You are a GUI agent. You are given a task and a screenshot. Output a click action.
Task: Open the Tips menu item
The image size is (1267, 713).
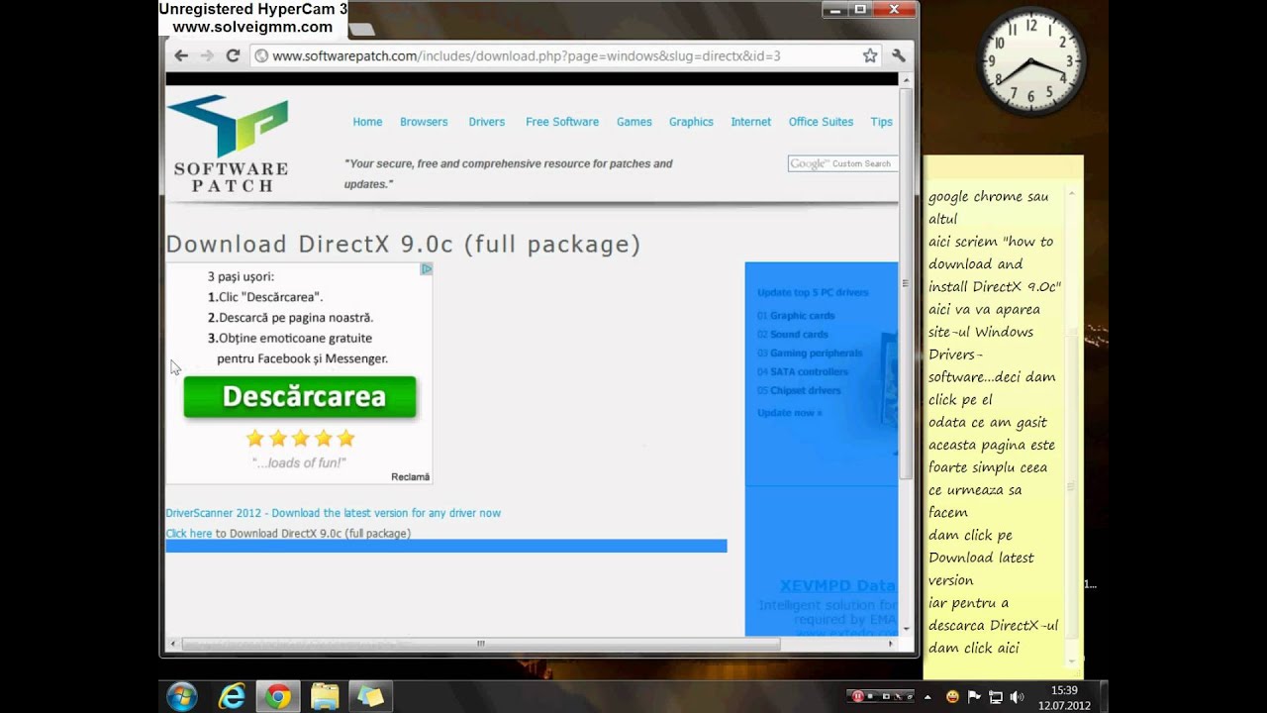[x=881, y=122]
